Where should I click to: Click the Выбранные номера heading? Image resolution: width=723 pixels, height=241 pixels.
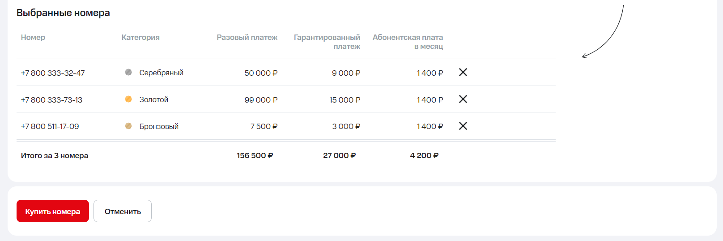click(63, 13)
